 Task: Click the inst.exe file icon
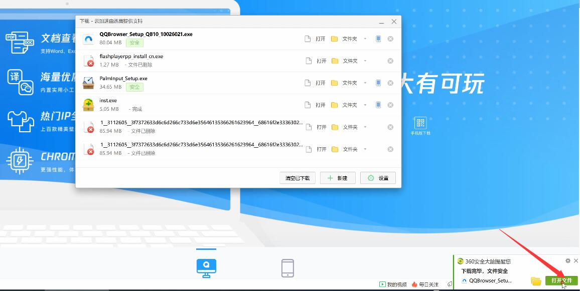(x=88, y=105)
